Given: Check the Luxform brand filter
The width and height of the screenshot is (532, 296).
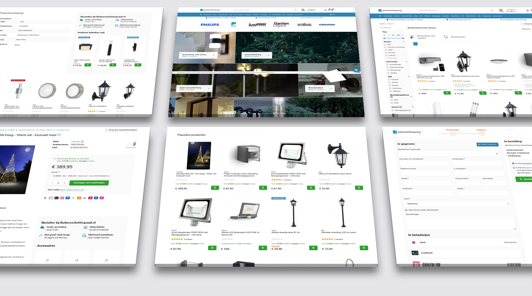Looking at the screenshot, I should click(386, 55).
